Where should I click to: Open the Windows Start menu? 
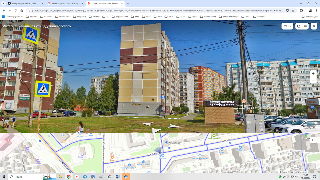point(4,177)
